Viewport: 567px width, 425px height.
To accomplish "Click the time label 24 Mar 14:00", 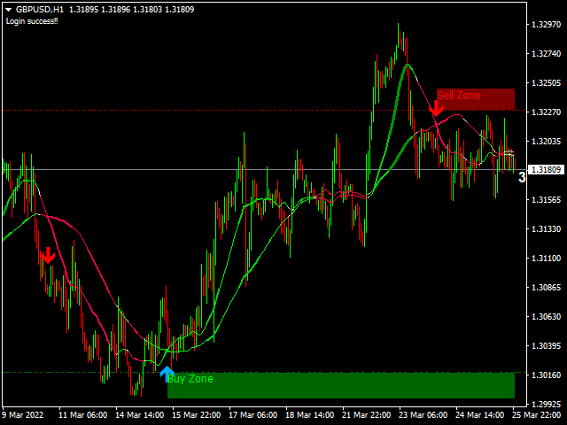I will pos(480,415).
